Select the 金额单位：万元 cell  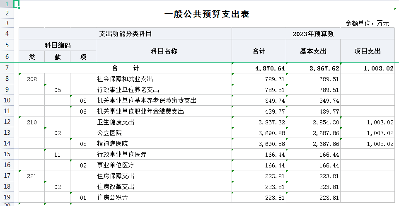(x=367, y=24)
